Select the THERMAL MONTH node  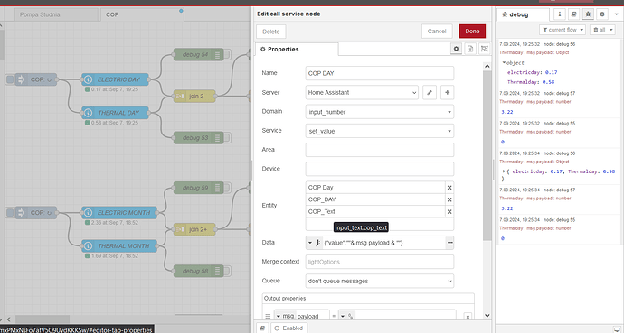coord(119,246)
